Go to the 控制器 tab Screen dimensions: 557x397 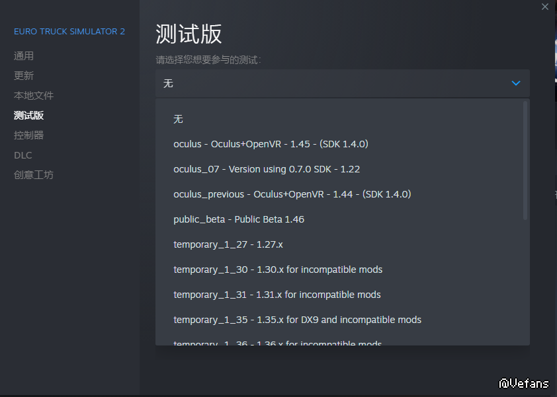point(28,135)
